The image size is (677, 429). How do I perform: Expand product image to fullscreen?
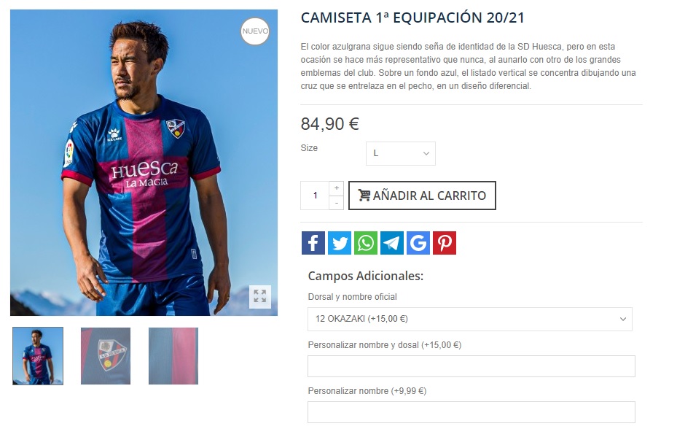(x=260, y=296)
